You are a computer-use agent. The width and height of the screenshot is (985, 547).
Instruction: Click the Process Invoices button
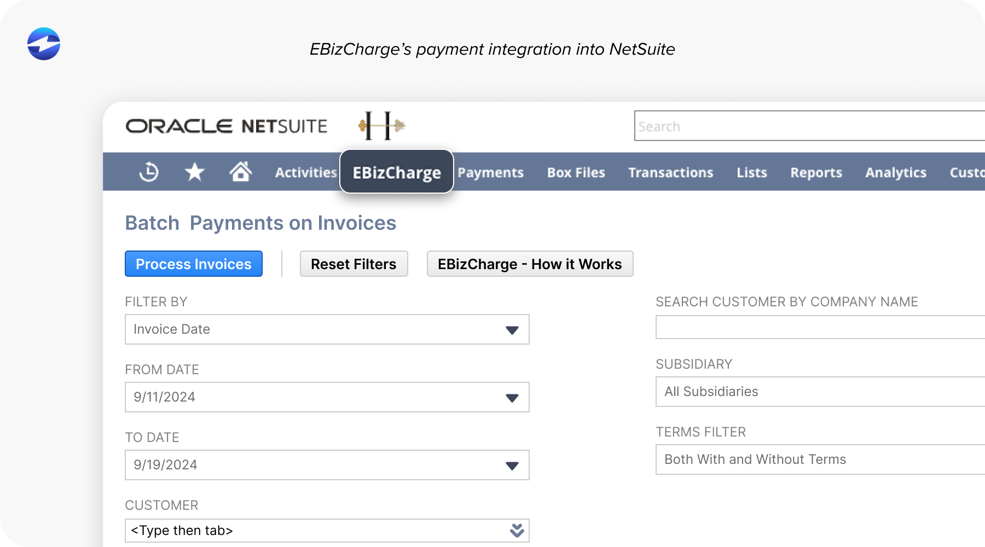tap(193, 264)
